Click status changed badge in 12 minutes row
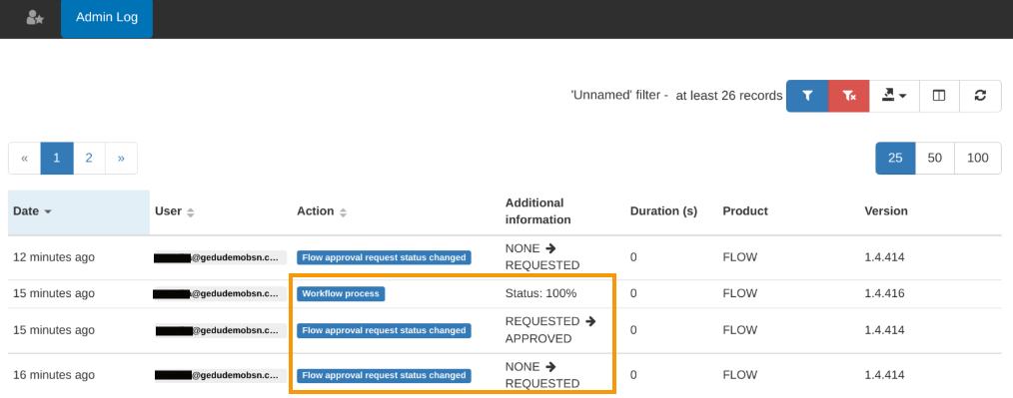Image resolution: width=1013 pixels, height=398 pixels. [x=384, y=257]
